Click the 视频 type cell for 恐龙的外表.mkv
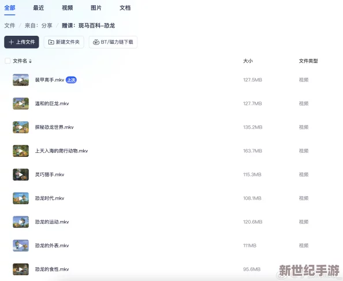The image size is (343, 281). click(304, 246)
